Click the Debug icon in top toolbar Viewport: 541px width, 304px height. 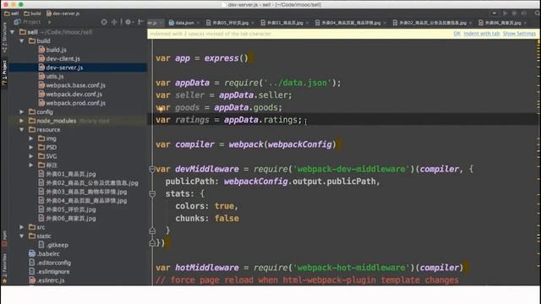pos(514,14)
